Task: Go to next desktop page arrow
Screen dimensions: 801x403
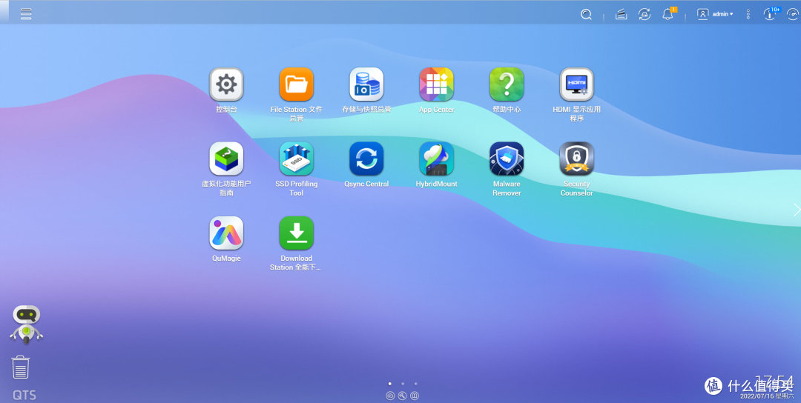Action: tap(797, 209)
